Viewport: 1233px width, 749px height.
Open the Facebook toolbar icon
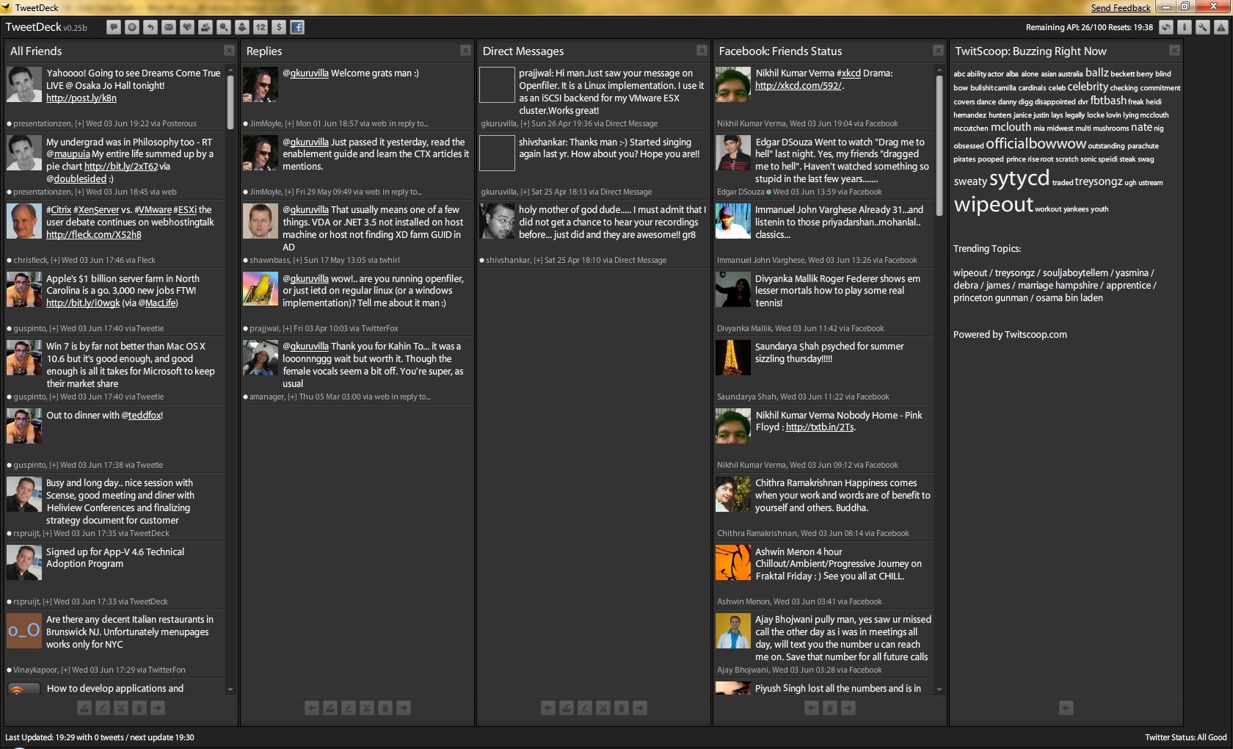[297, 27]
